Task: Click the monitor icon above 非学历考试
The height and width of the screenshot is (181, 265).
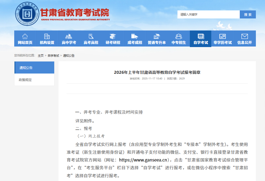Action: pyautogui.click(x=223, y=36)
